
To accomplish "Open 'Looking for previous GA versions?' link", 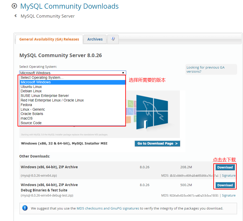I will (205, 69).
